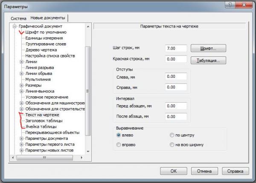Open the Шрифт... font dialog button
Screen dimensions: 256x183
pos(208,48)
